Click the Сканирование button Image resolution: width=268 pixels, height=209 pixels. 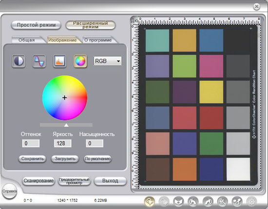(38, 181)
